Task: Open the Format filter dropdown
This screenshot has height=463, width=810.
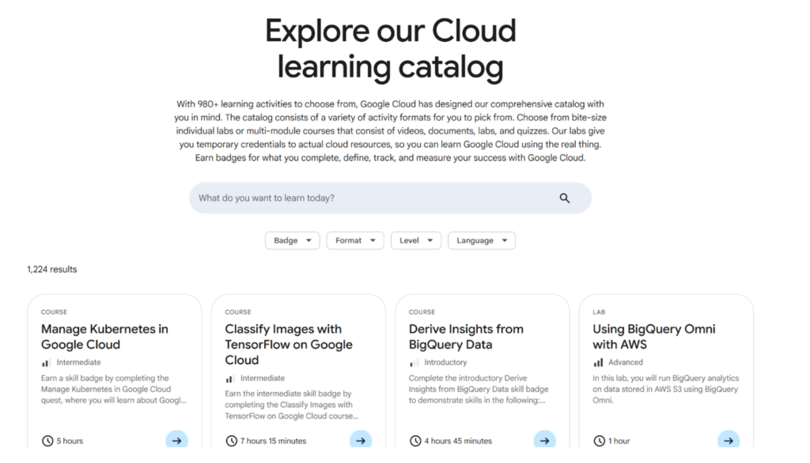Action: (355, 240)
